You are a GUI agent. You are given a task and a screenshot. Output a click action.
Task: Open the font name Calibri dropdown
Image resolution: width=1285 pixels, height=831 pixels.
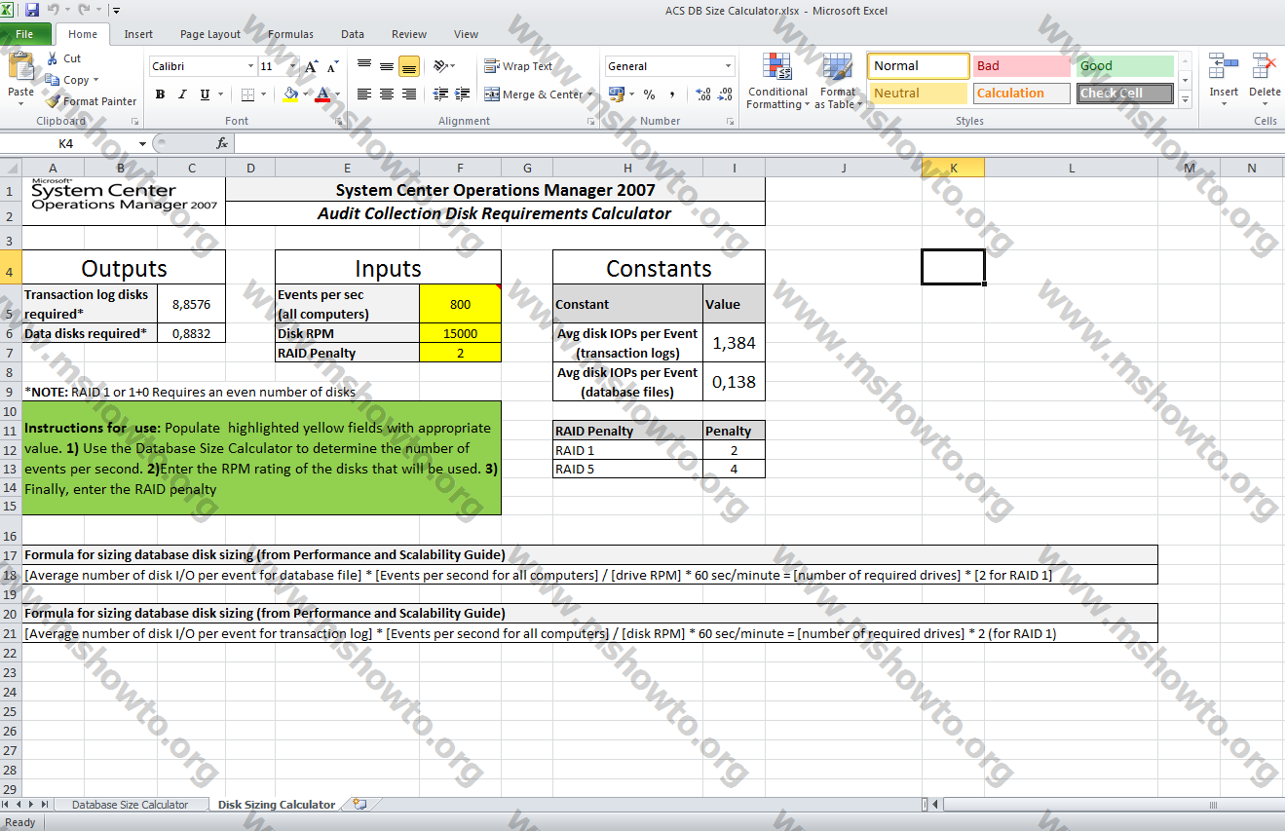pyautogui.click(x=249, y=66)
